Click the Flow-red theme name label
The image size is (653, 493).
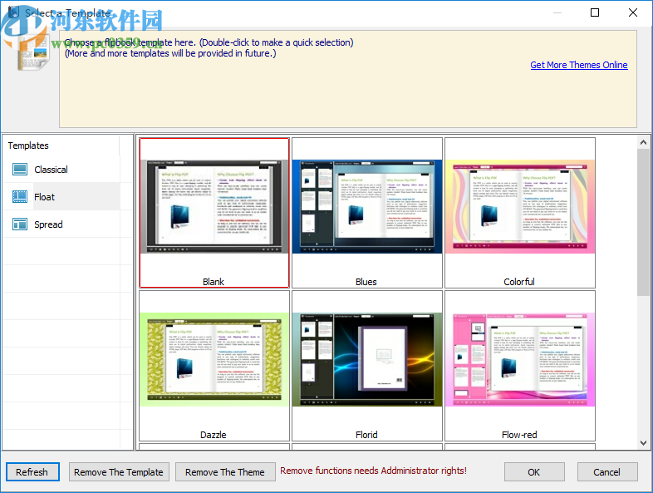tap(519, 435)
